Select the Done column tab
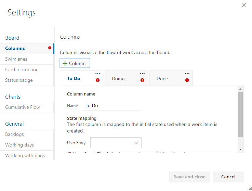Screen dimensions: 252x191 click(x=171, y=78)
